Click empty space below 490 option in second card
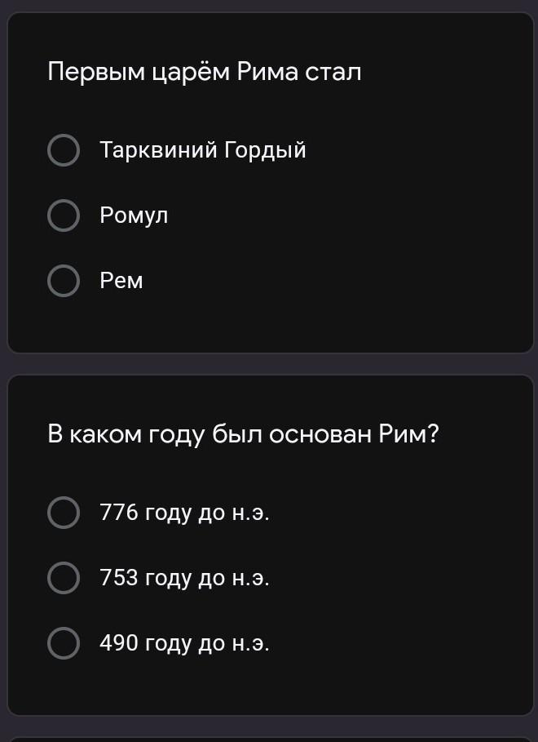The width and height of the screenshot is (538, 742). coord(269,686)
